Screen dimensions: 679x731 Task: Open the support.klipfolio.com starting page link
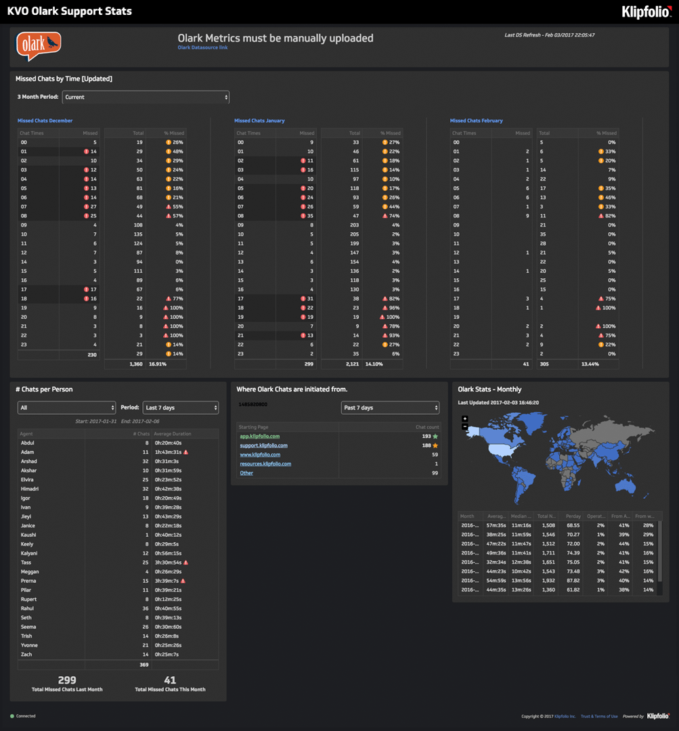tap(263, 445)
